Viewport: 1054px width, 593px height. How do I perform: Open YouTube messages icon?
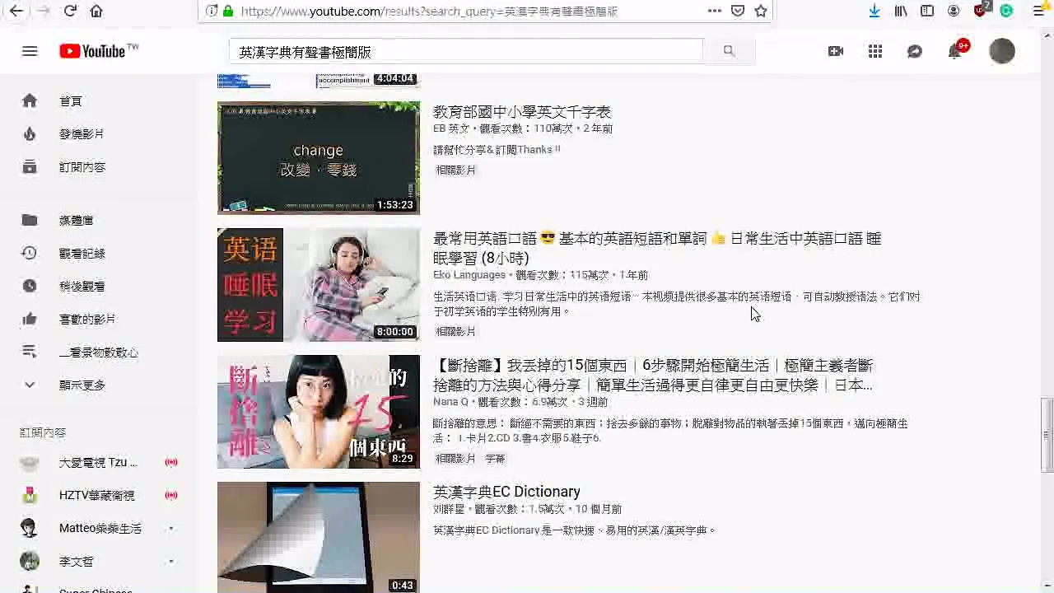(x=915, y=51)
